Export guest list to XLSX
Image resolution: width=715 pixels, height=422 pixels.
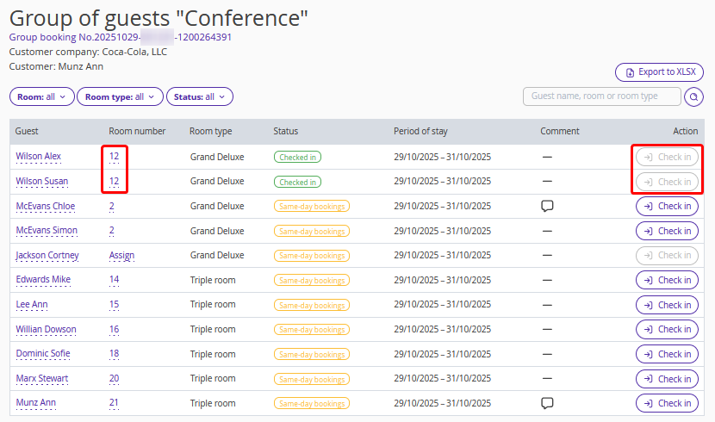(x=659, y=72)
